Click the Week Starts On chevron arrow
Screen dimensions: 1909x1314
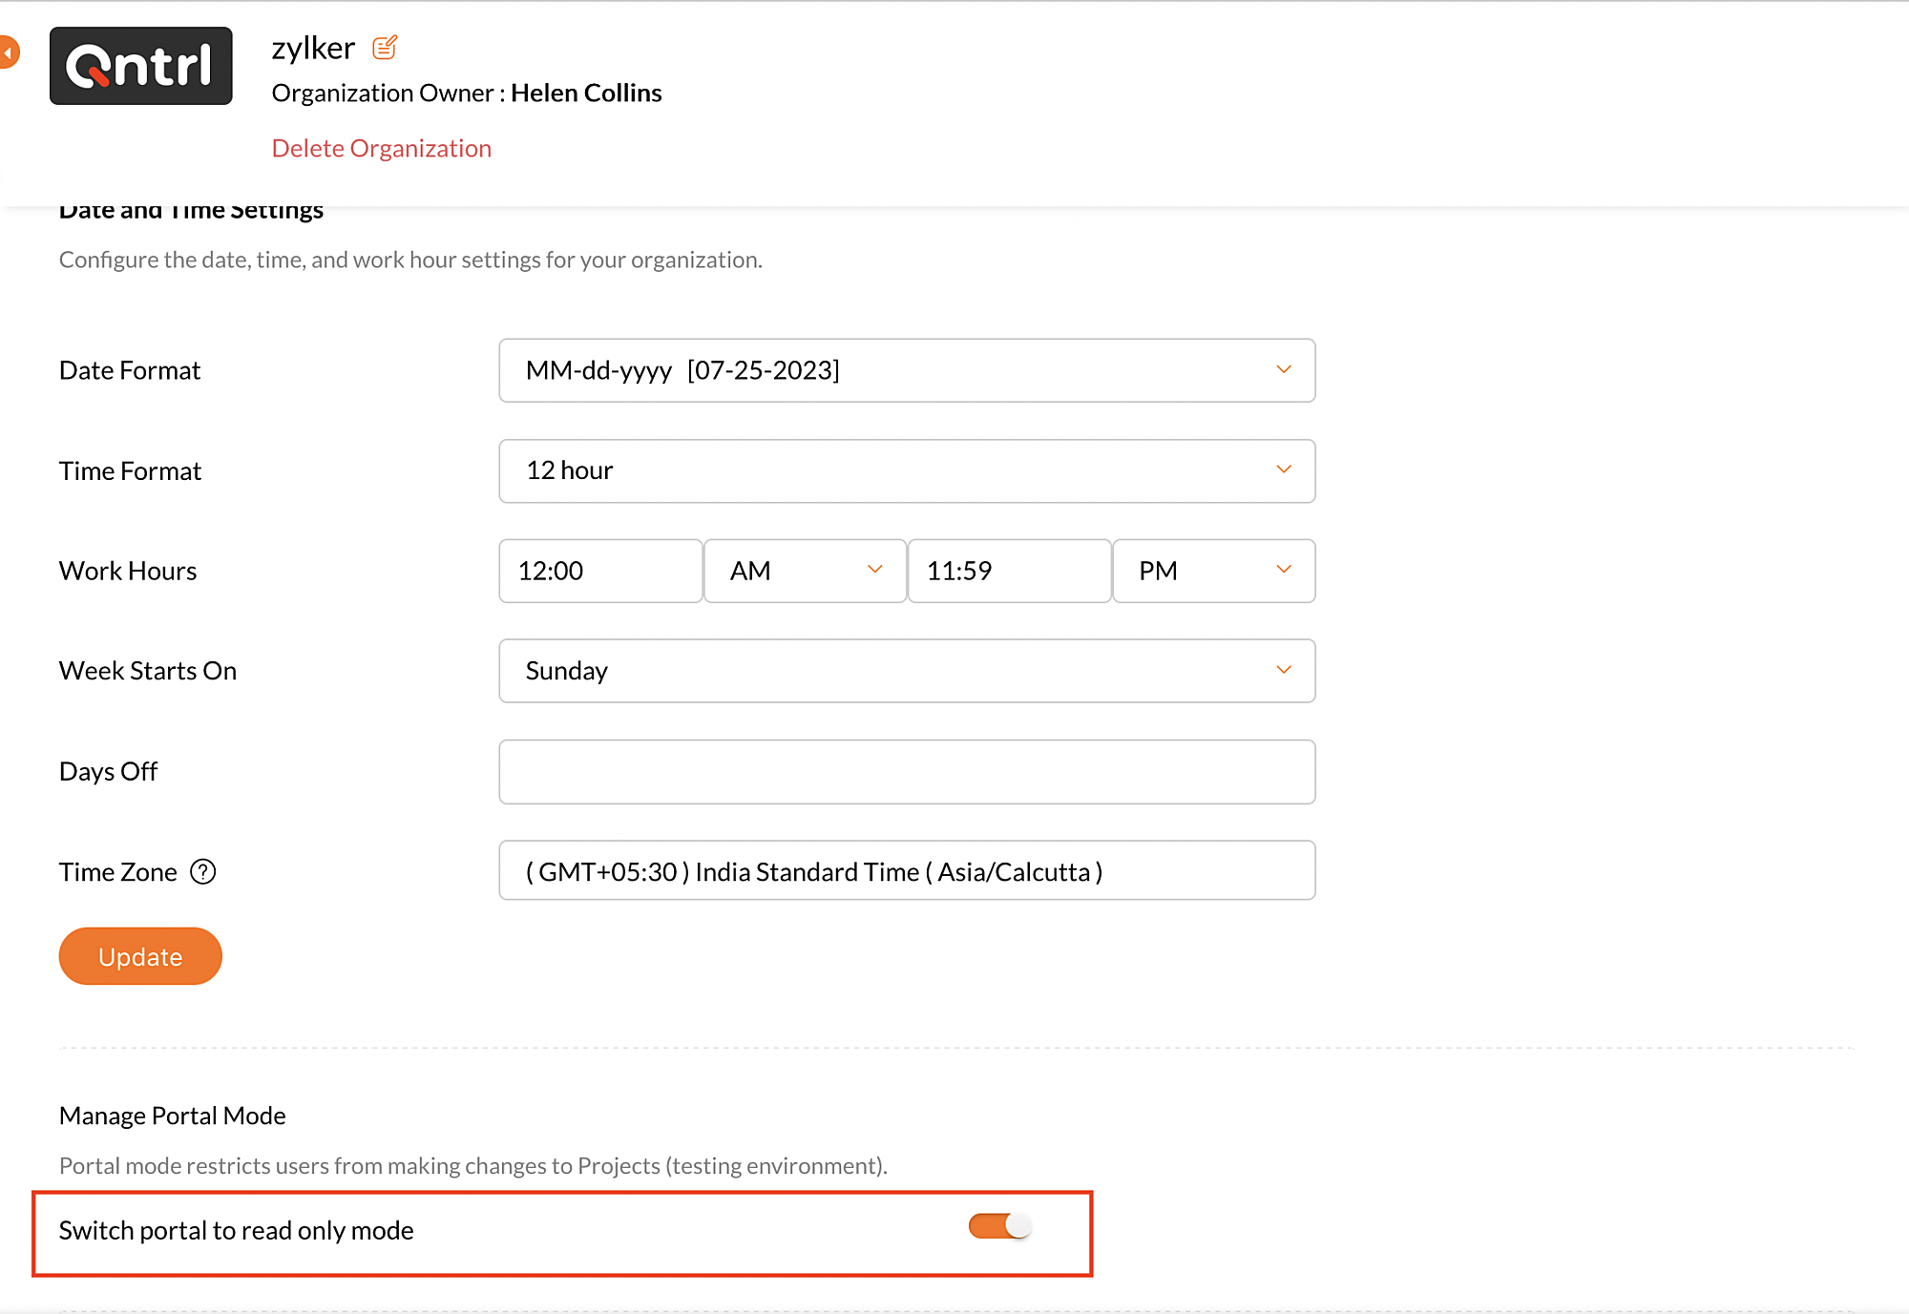pos(1284,670)
